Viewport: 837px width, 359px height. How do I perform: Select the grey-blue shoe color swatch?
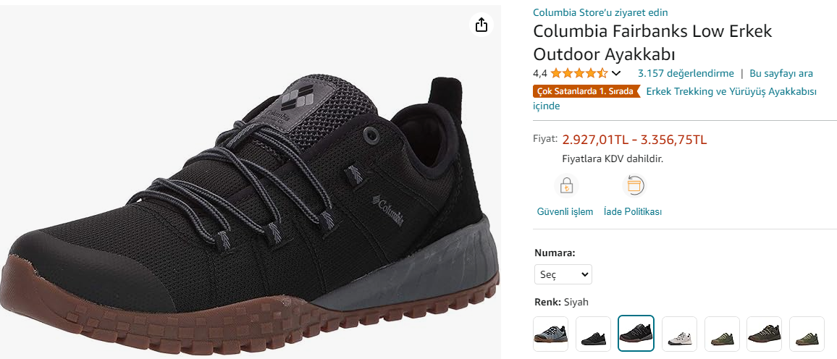pos(551,334)
